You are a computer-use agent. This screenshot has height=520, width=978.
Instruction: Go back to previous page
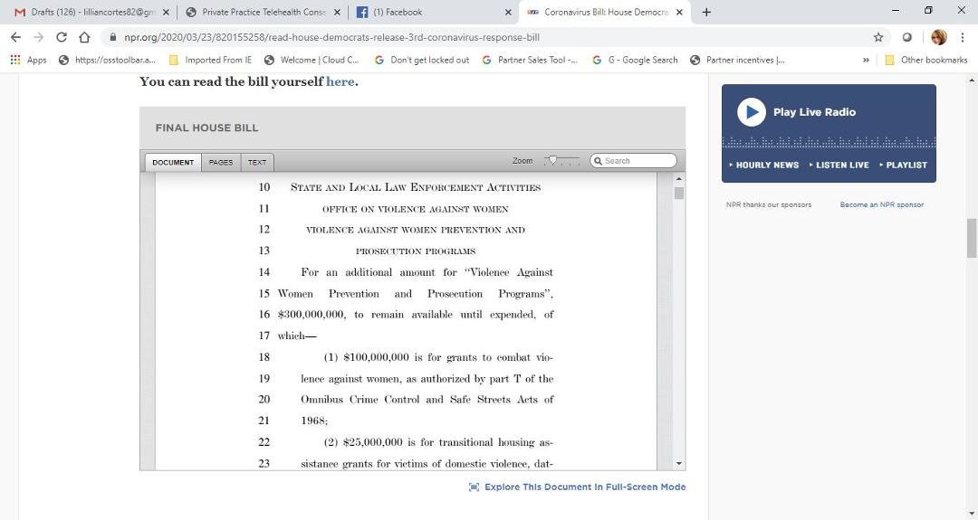pyautogui.click(x=15, y=37)
